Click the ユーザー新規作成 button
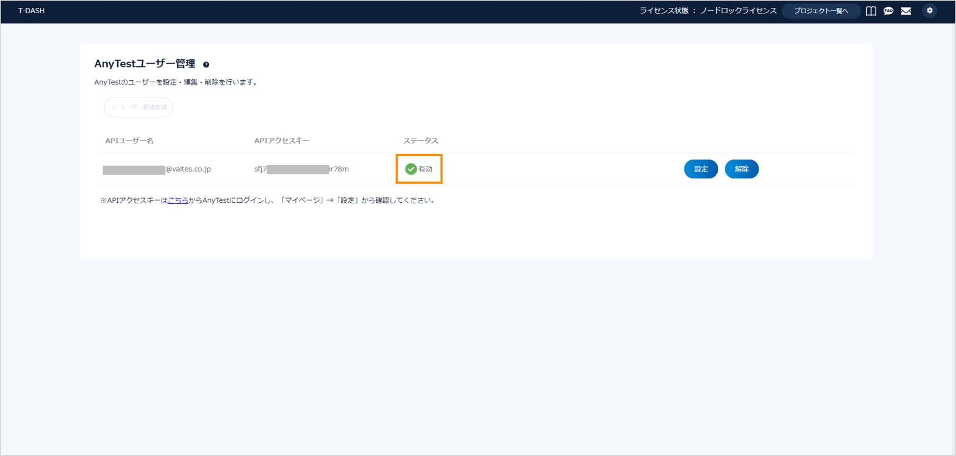Viewport: 956px width, 456px height. 139,107
